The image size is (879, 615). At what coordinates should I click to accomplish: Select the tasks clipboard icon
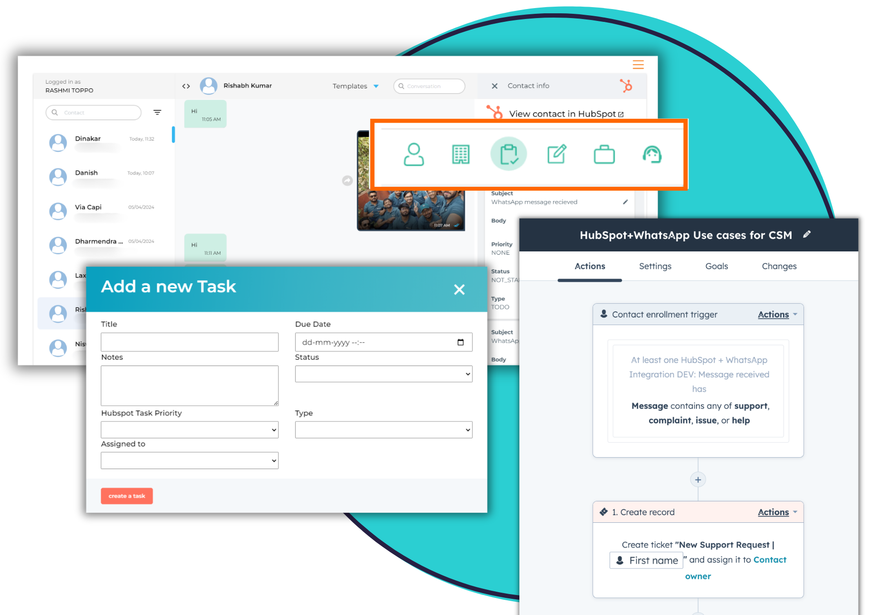coord(508,154)
